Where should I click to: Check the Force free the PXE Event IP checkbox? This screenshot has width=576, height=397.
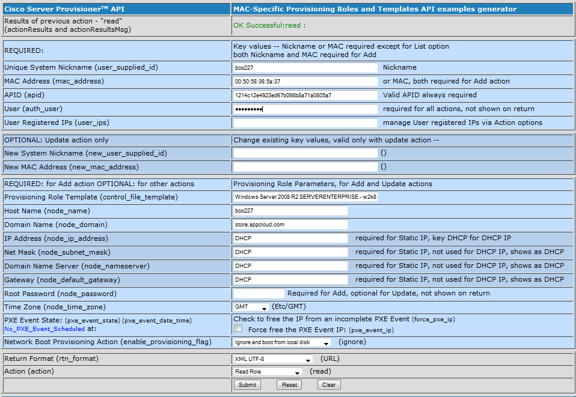tap(239, 329)
